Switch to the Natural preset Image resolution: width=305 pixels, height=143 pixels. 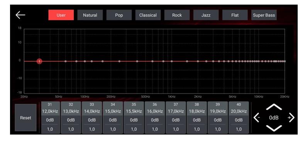coord(90,15)
